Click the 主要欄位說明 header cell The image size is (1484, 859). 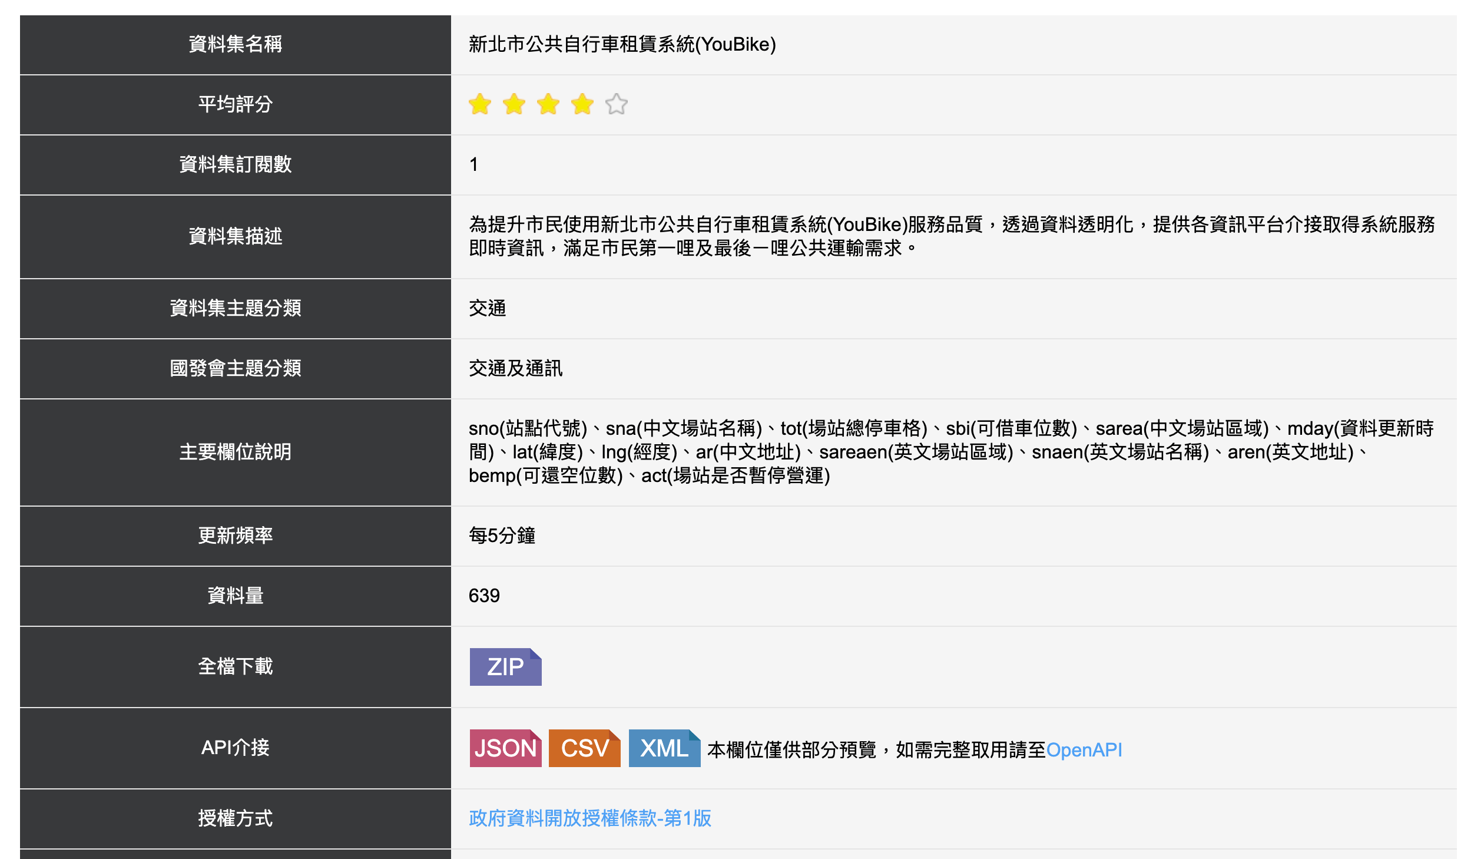coord(236,452)
